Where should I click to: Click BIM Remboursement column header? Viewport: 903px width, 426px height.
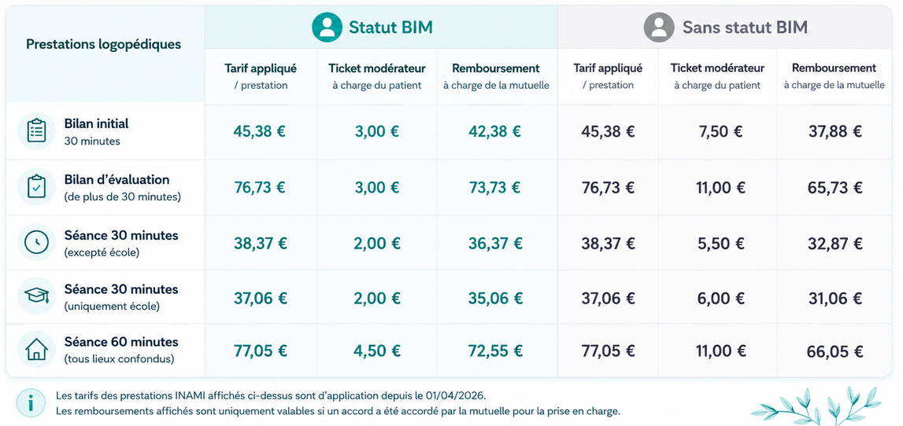(x=496, y=76)
